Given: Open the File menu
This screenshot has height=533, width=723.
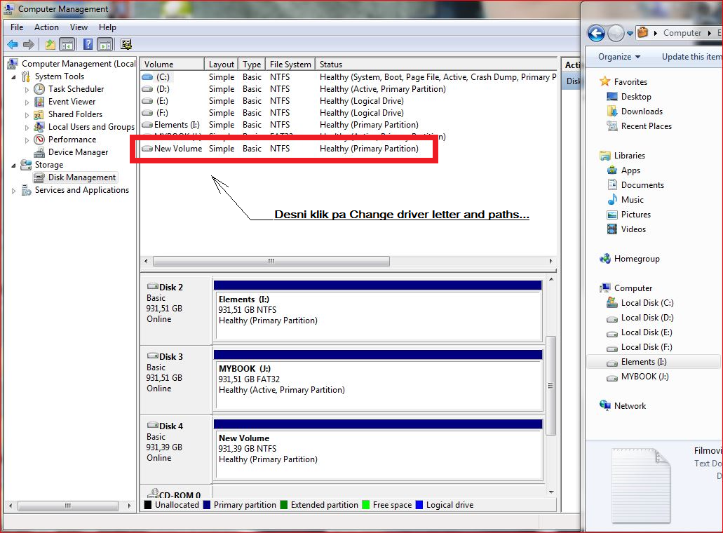Looking at the screenshot, I should coord(17,27).
